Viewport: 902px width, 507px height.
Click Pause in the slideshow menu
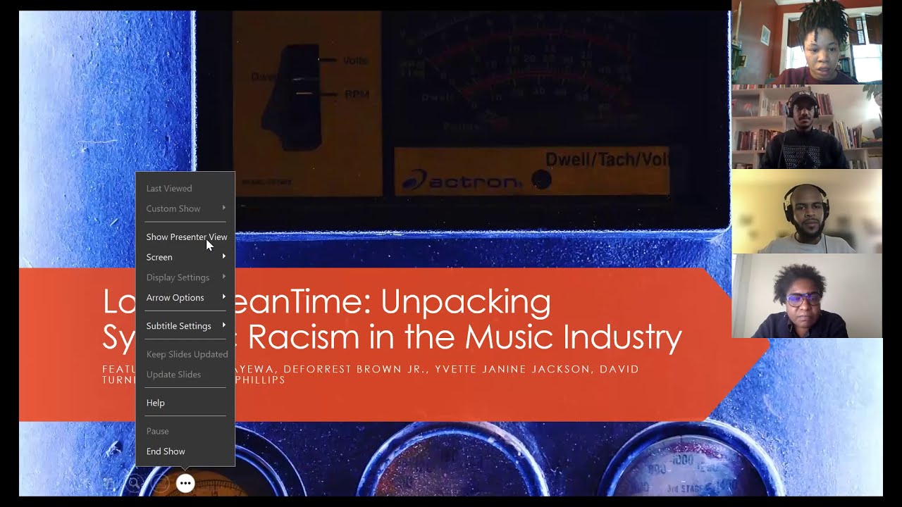(185, 431)
